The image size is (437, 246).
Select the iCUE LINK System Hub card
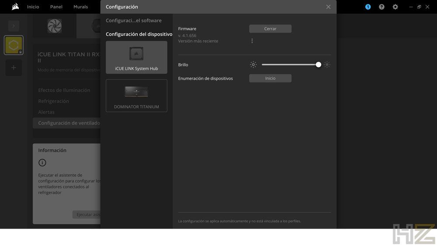(136, 57)
